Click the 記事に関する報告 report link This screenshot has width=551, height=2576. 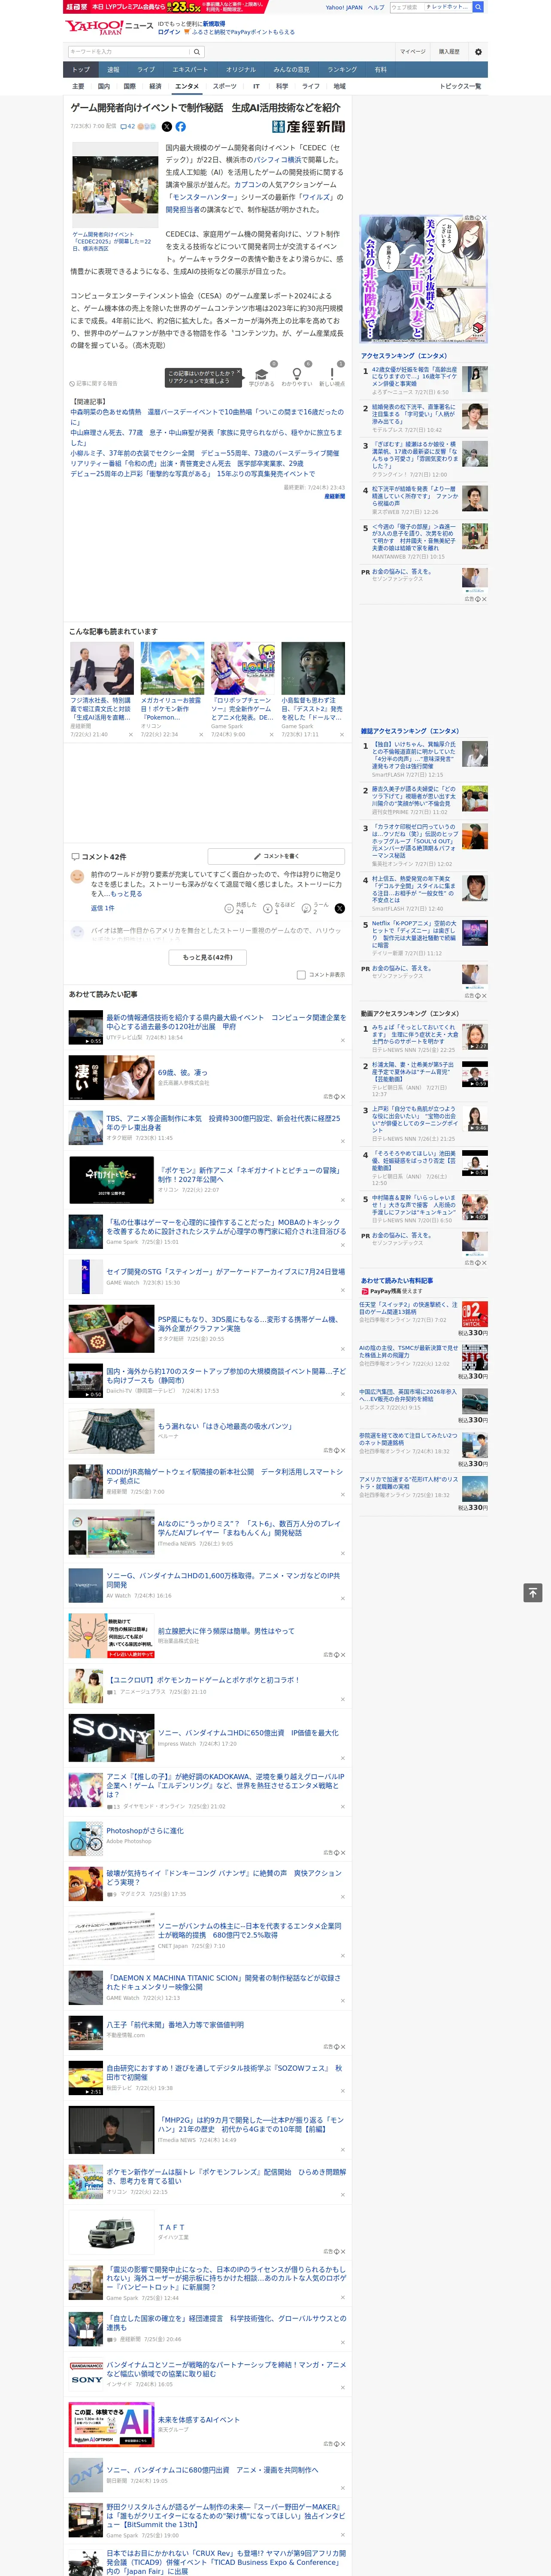(x=94, y=384)
